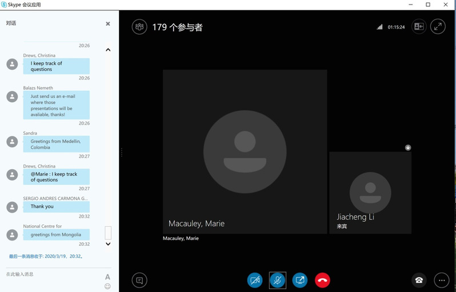The image size is (456, 292).
Task: Click the signal strength indicator
Action: click(379, 27)
